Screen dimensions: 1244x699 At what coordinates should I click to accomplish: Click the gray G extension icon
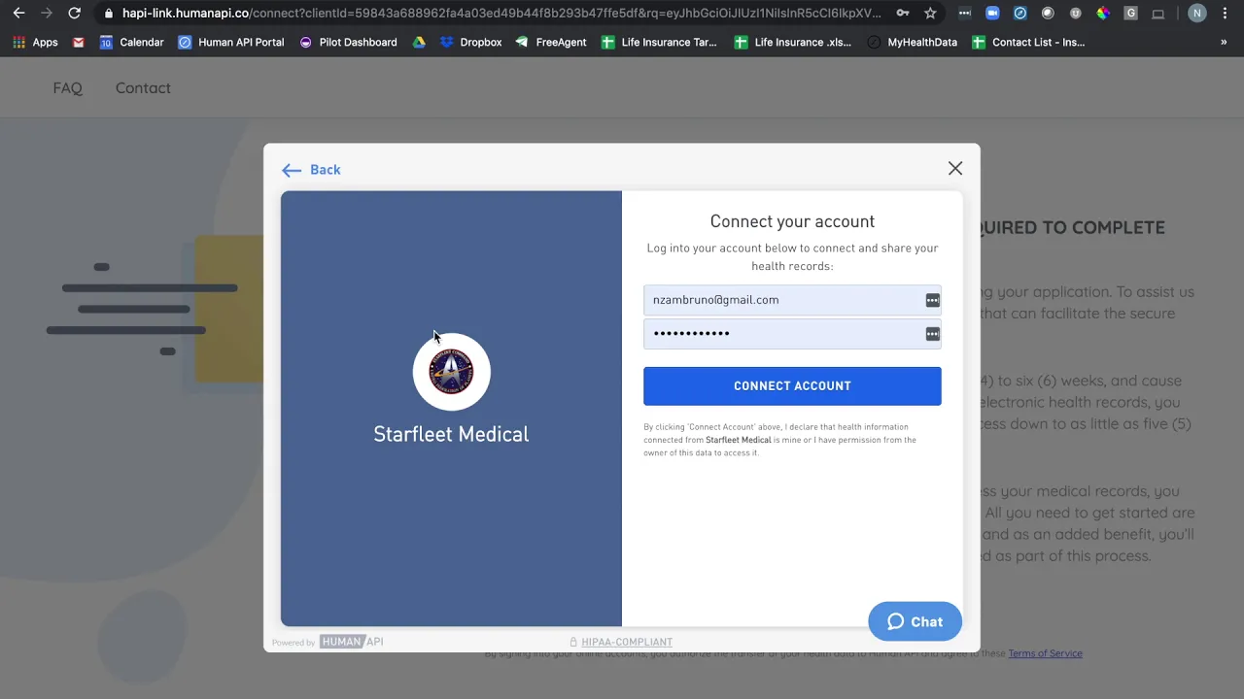coord(1130,14)
